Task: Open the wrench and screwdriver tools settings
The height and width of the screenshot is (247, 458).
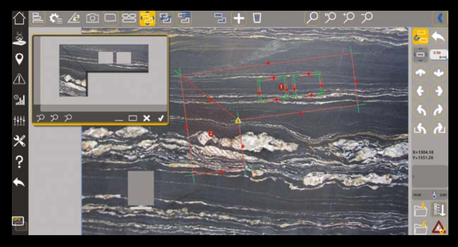Action: pos(19,141)
